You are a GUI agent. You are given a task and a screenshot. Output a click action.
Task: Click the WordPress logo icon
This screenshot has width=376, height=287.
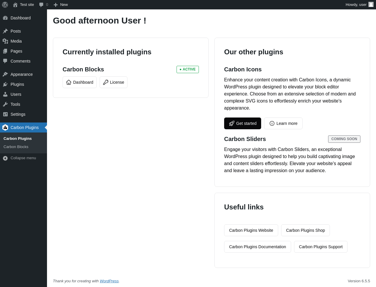[5, 5]
